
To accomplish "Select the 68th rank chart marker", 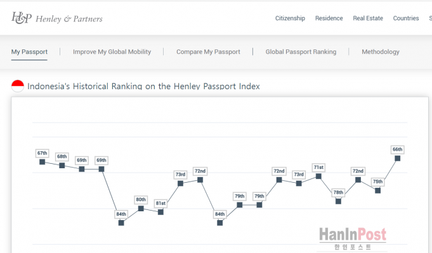I will [62, 165].
